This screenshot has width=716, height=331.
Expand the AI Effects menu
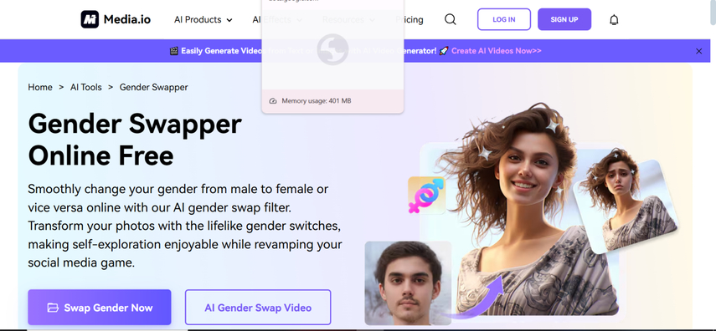pos(277,19)
